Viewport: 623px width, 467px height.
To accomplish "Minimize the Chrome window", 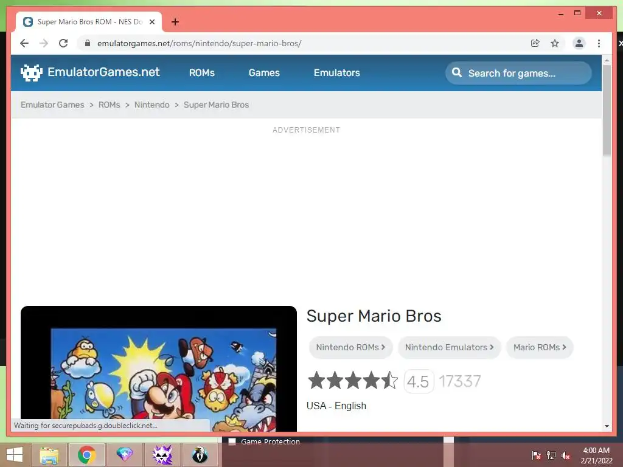I will click(560, 13).
